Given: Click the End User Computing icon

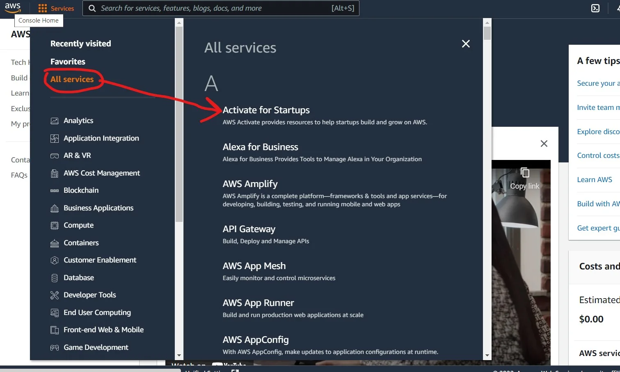Looking at the screenshot, I should (55, 313).
